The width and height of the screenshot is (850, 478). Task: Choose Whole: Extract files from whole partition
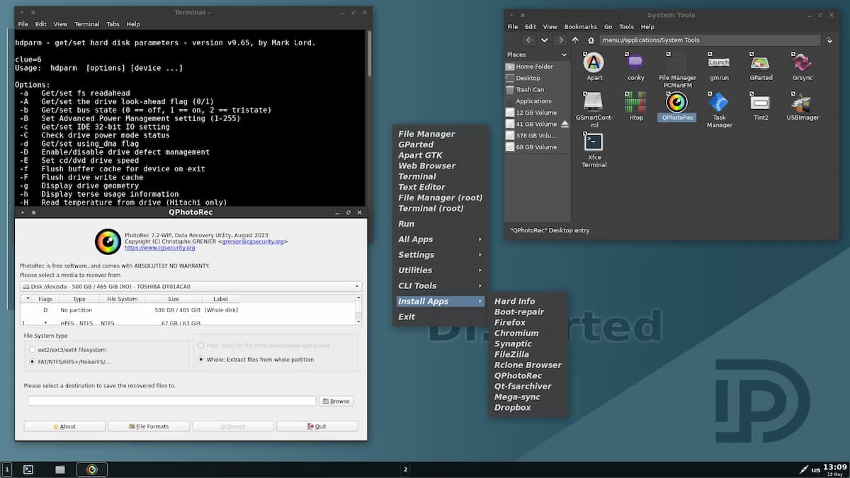pos(201,360)
